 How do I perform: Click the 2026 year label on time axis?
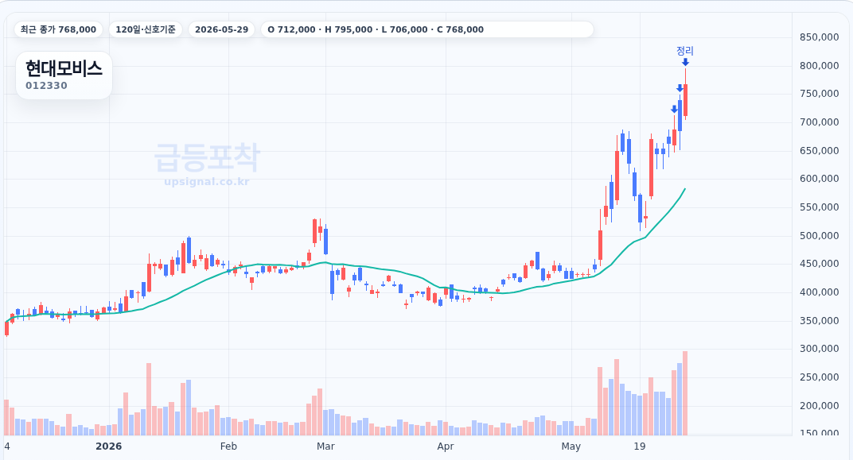click(x=109, y=446)
